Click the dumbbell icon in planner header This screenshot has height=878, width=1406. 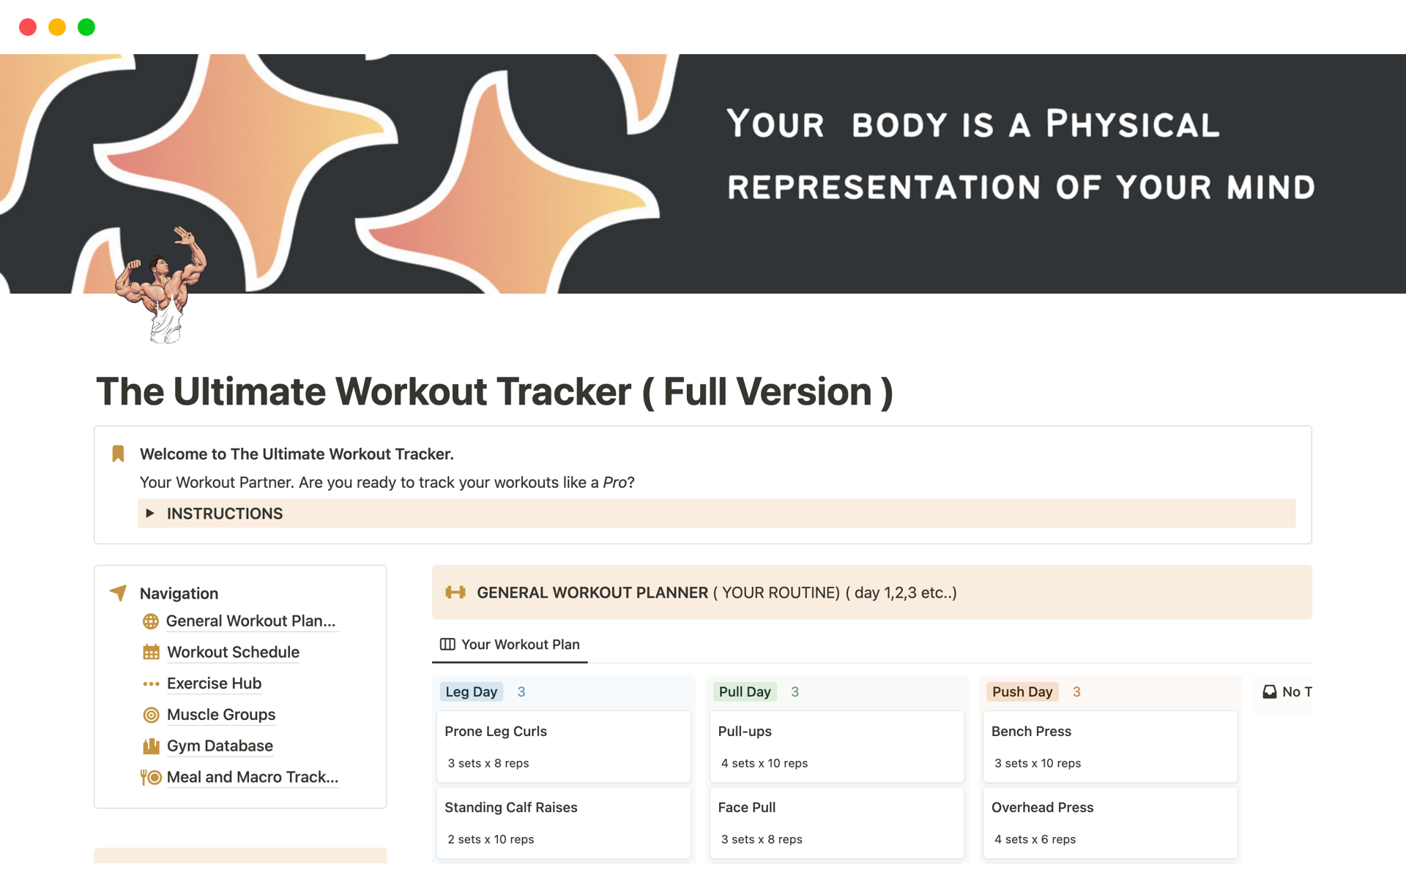[455, 593]
